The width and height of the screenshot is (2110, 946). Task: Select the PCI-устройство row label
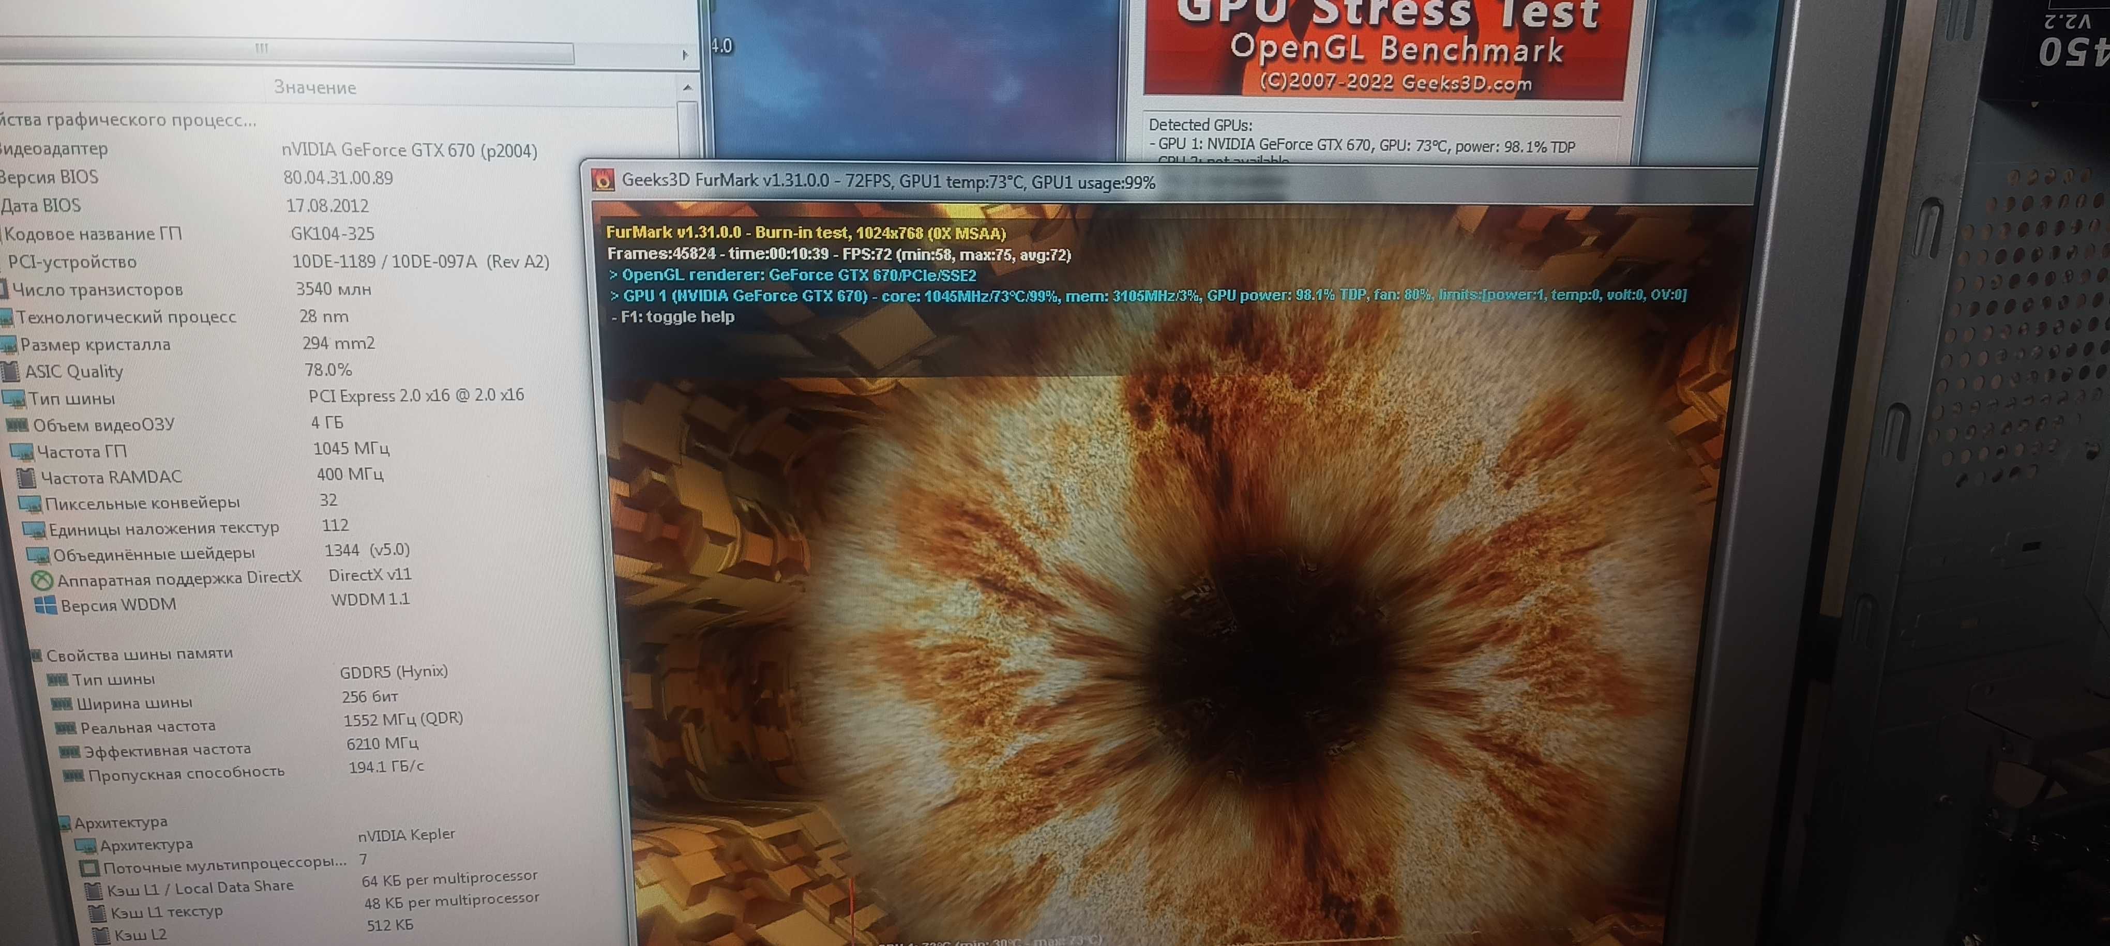tap(72, 262)
